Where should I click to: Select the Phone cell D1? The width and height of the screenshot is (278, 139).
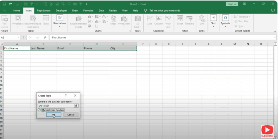pos(97,48)
